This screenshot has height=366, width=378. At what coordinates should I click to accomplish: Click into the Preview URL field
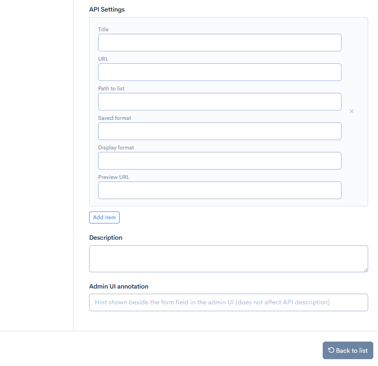219,190
